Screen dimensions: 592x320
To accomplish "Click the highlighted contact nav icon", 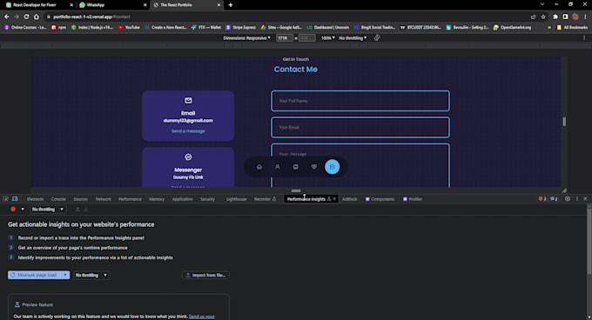I will pyautogui.click(x=333, y=167).
